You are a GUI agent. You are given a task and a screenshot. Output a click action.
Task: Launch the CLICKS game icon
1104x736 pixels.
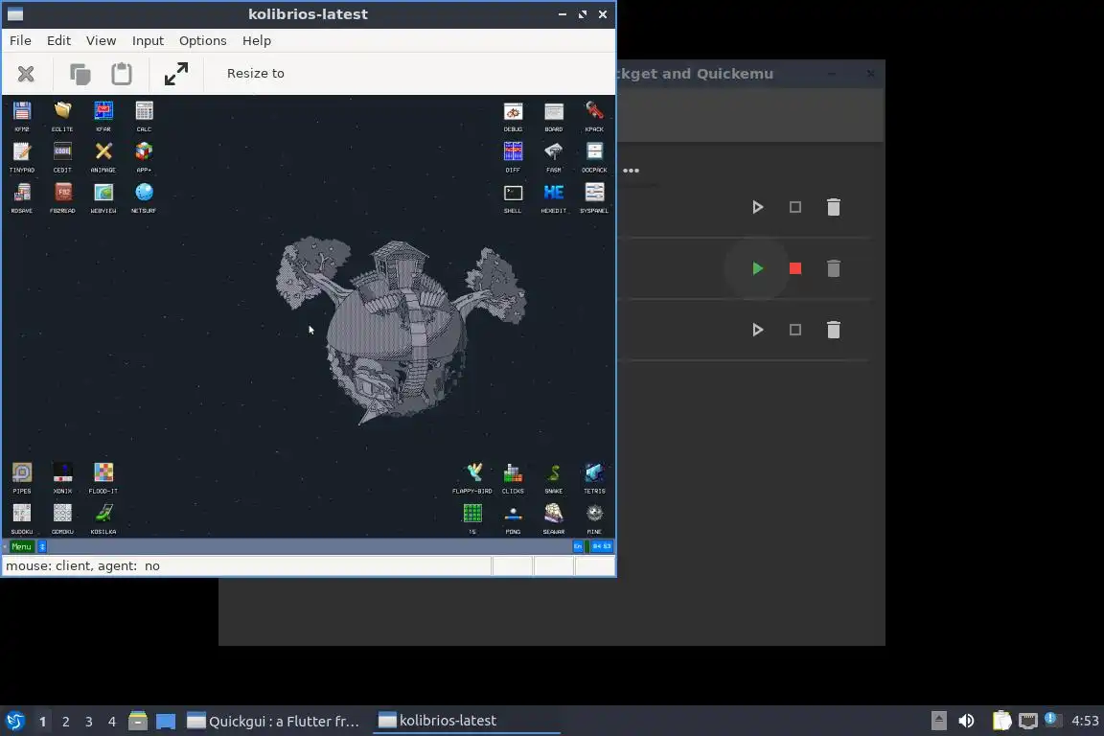click(514, 474)
